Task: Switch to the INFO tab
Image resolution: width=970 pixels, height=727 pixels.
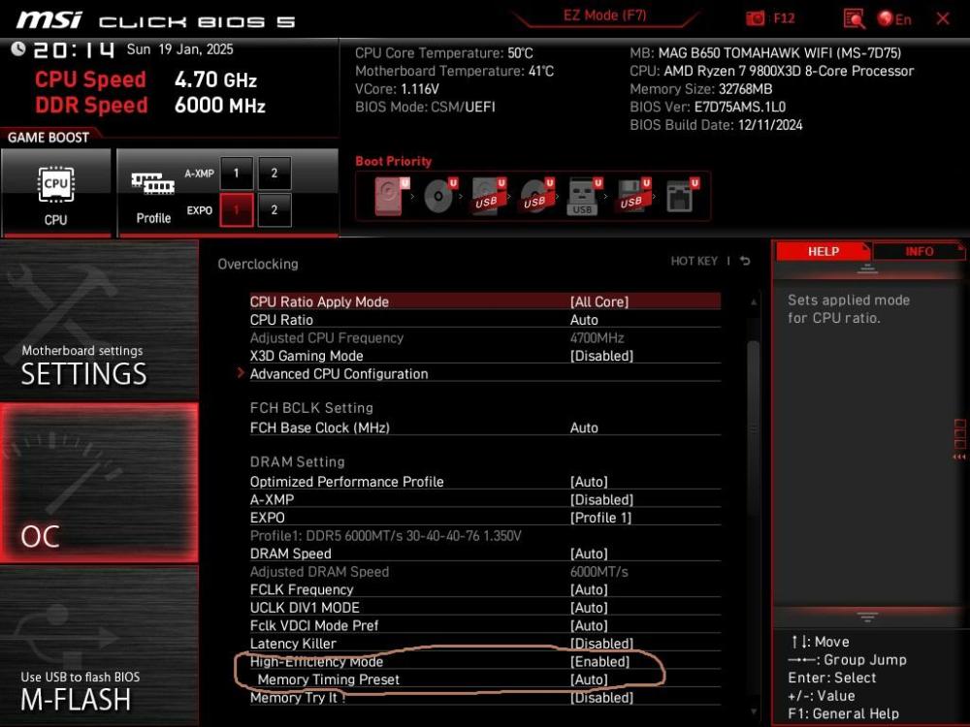Action: 918,251
